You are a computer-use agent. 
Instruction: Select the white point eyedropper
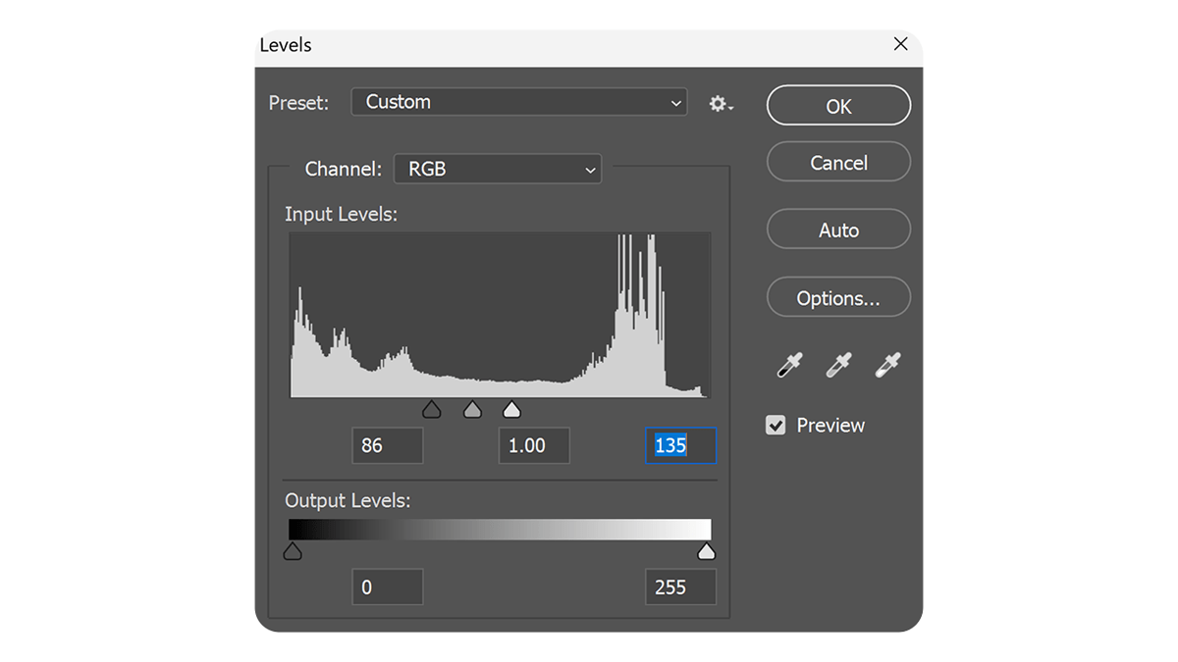click(x=885, y=365)
